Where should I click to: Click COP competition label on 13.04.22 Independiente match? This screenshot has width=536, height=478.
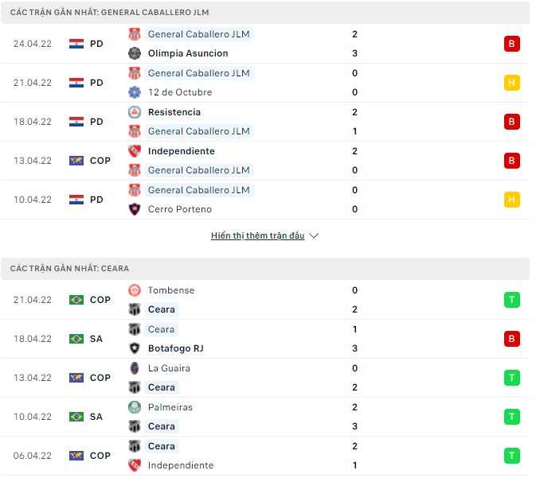tap(100, 161)
